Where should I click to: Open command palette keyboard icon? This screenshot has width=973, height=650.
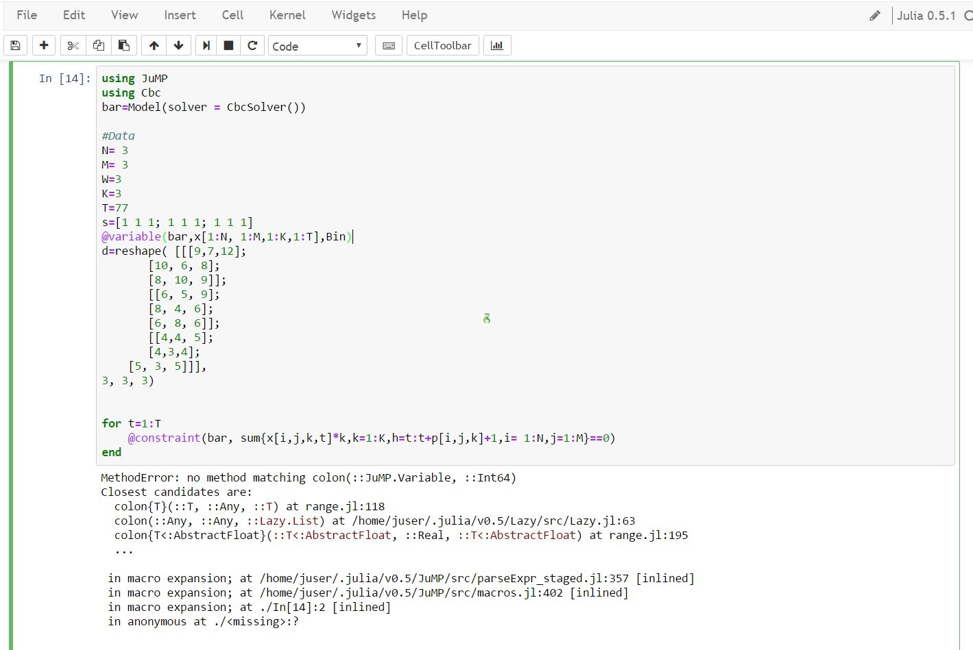[x=389, y=45]
